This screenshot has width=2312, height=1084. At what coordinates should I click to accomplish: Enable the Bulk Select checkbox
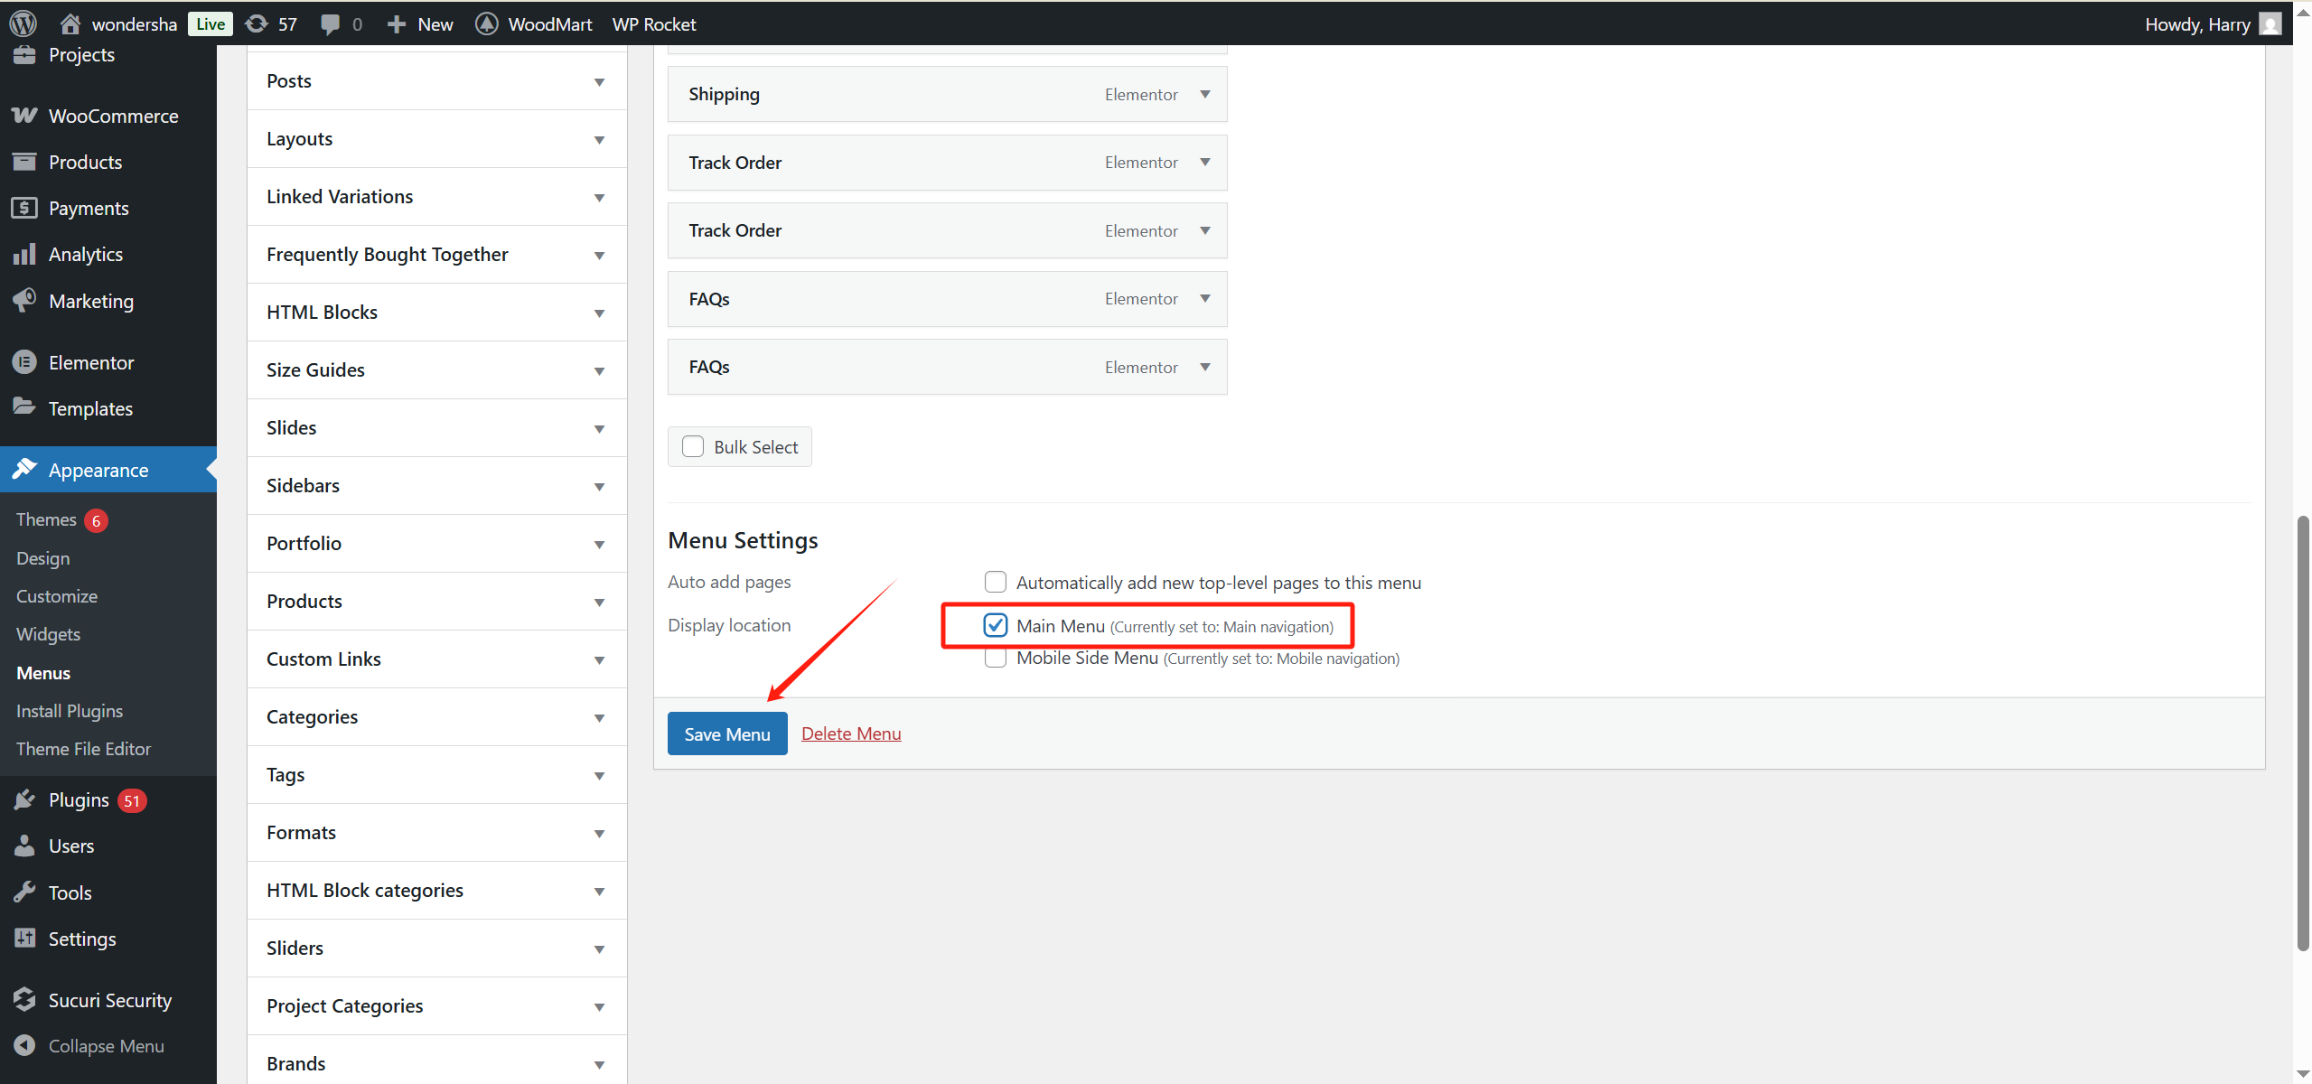(693, 446)
